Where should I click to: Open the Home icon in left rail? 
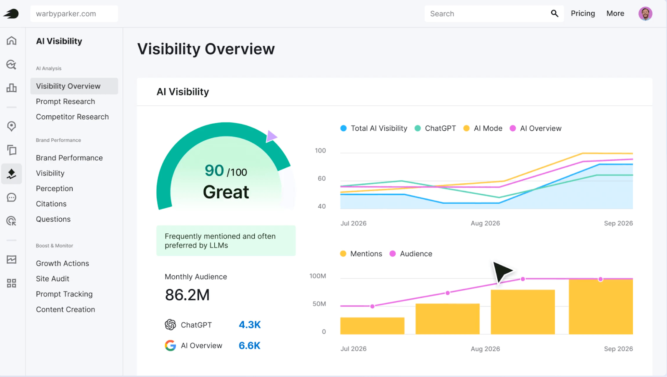tap(12, 40)
